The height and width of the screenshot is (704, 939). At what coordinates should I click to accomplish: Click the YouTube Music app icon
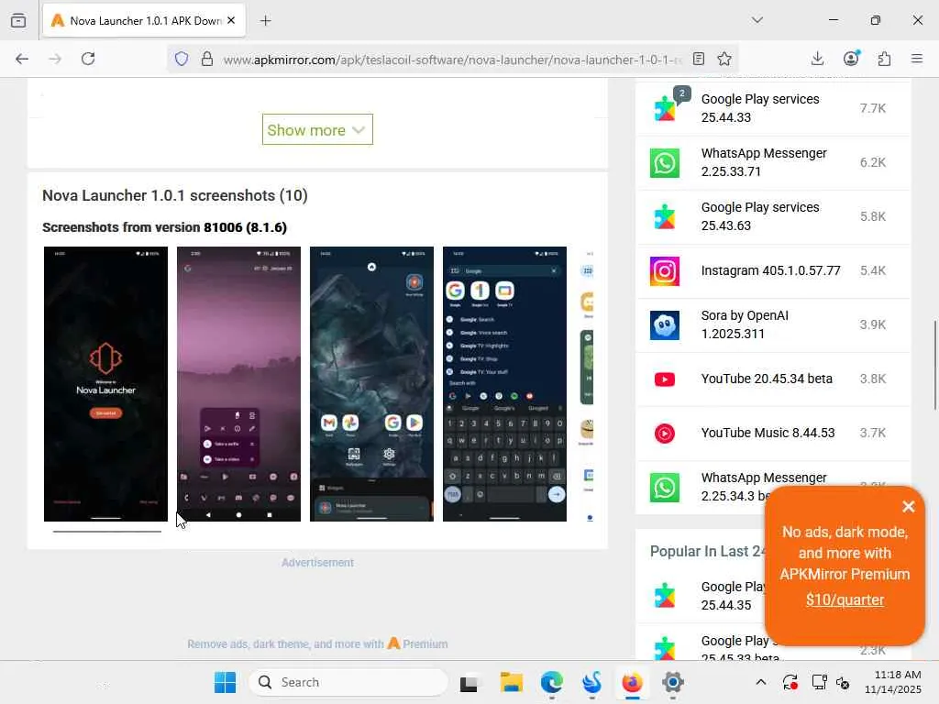click(x=665, y=434)
